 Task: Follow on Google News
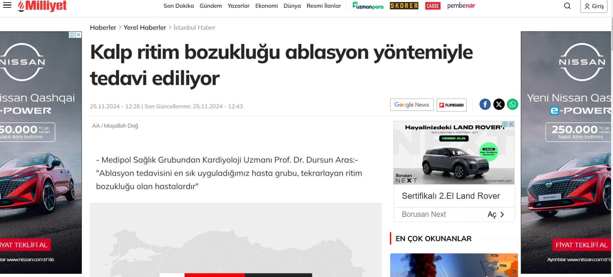(x=412, y=105)
